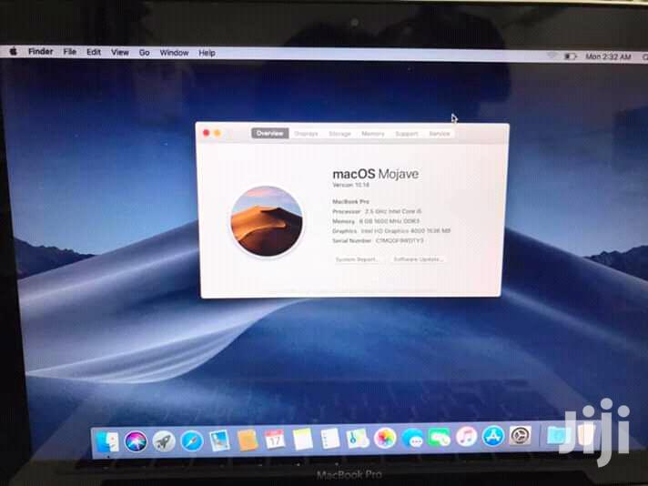Open Safari compass icon in Dock

click(x=192, y=441)
